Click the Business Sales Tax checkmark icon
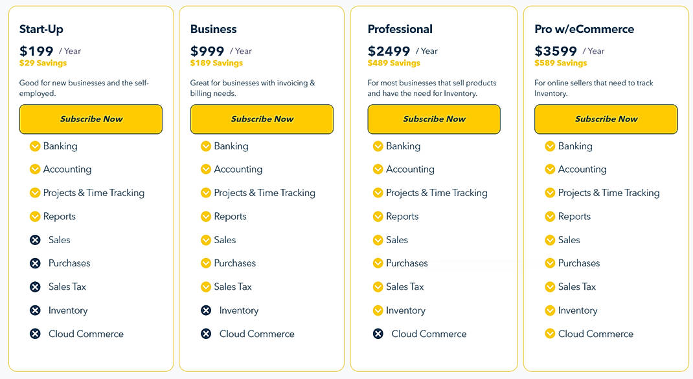693x379 pixels. [x=206, y=287]
